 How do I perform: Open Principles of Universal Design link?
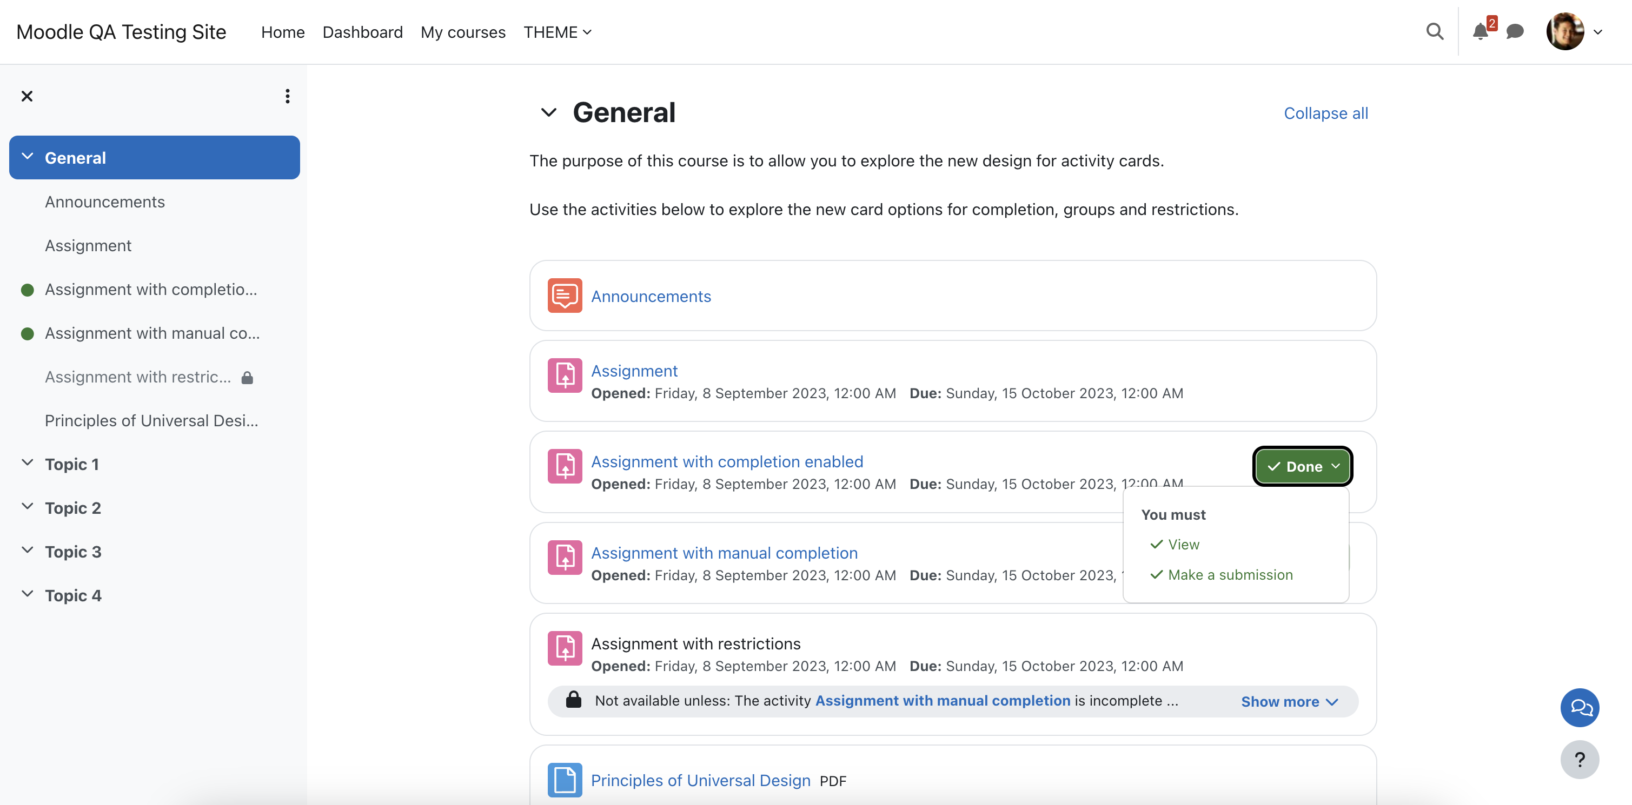pos(701,780)
